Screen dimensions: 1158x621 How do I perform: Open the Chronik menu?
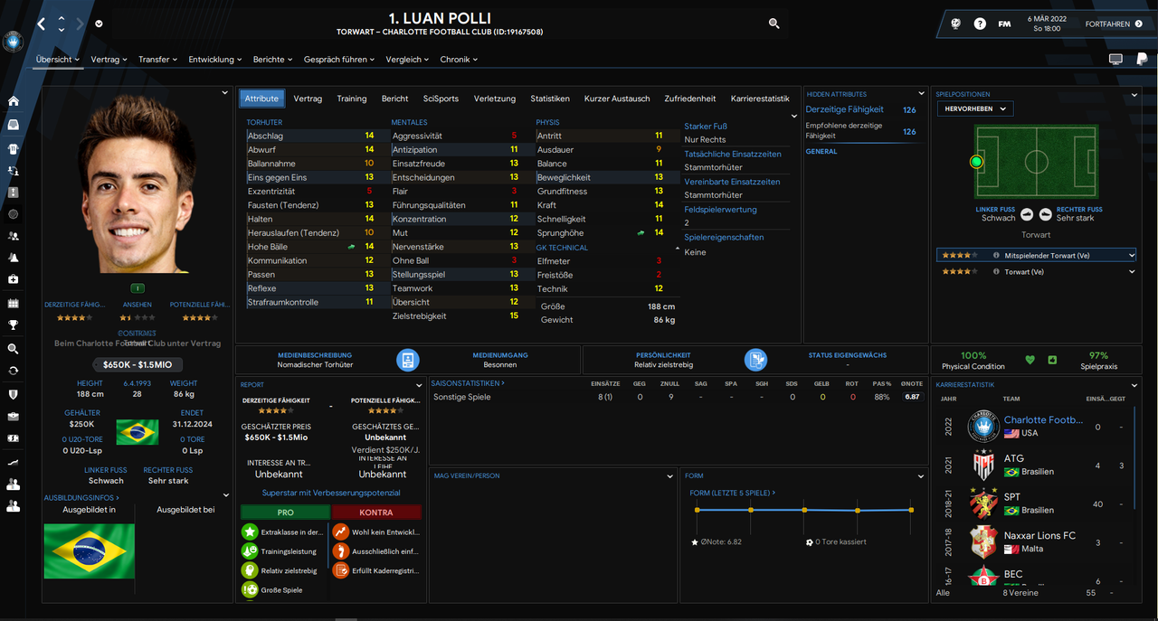pos(459,59)
